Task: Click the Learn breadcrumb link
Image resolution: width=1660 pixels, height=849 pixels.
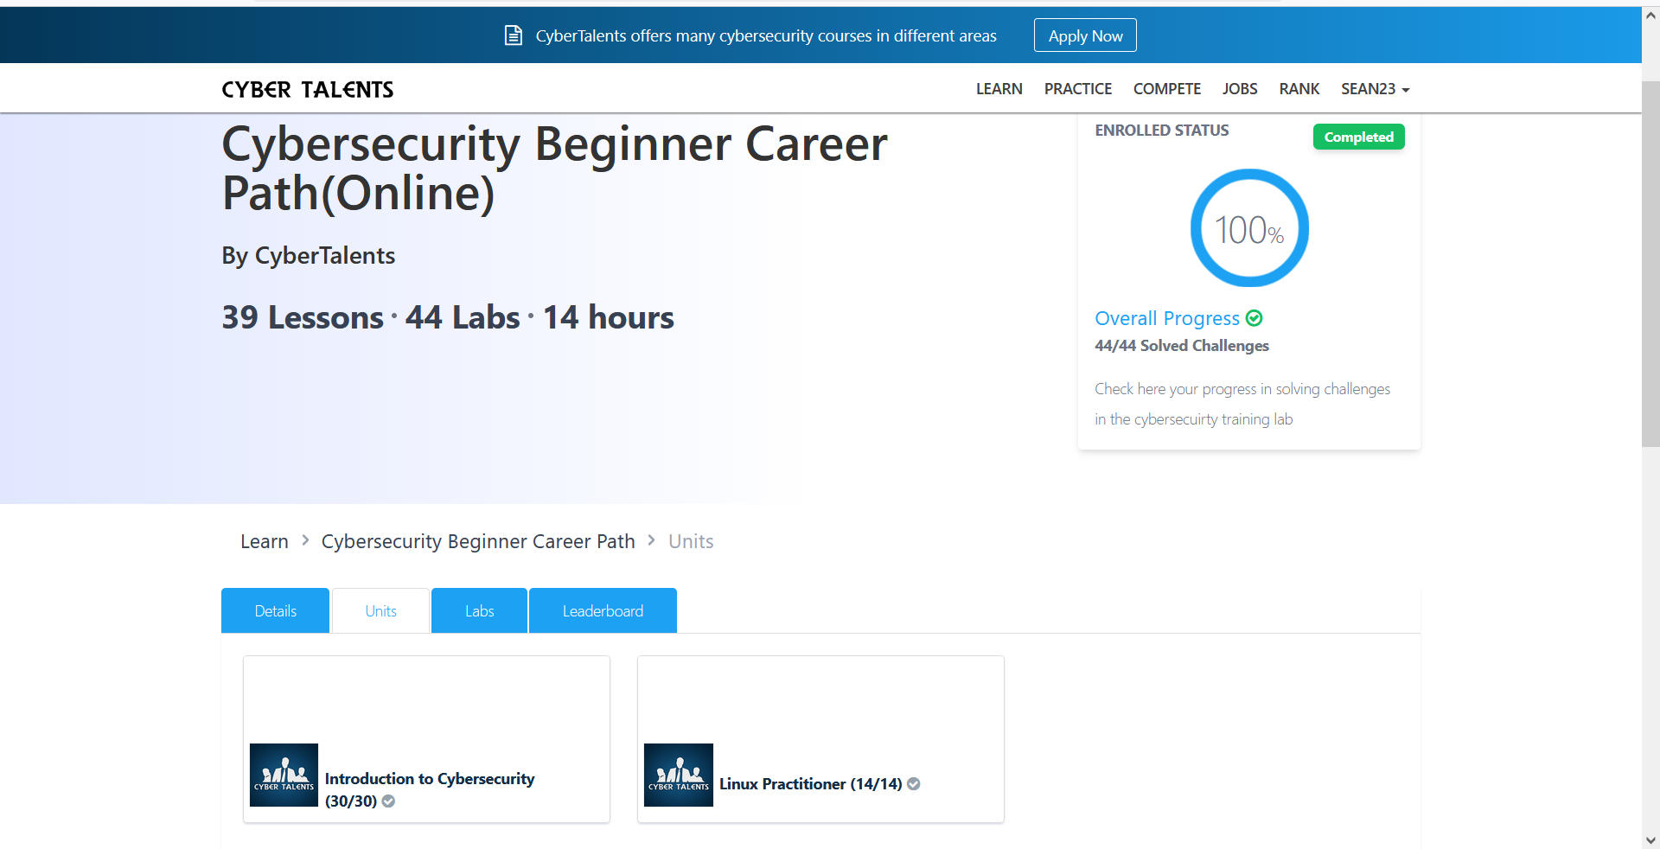Action: (265, 541)
